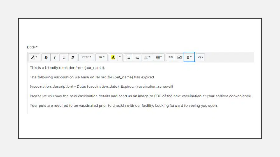The image size is (280, 157).
Task: Click the insert link icon
Action: click(170, 57)
